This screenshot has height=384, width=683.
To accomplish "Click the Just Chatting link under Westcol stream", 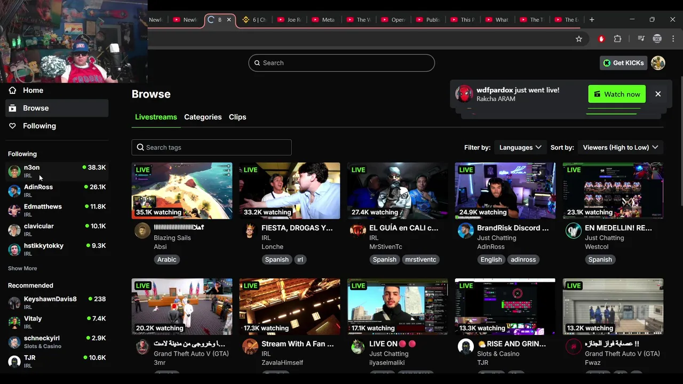I will point(604,238).
